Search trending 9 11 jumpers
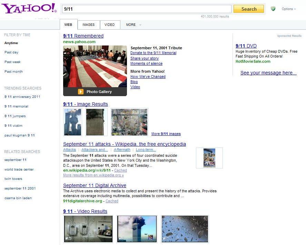The image size is (306, 245). [x=15, y=116]
